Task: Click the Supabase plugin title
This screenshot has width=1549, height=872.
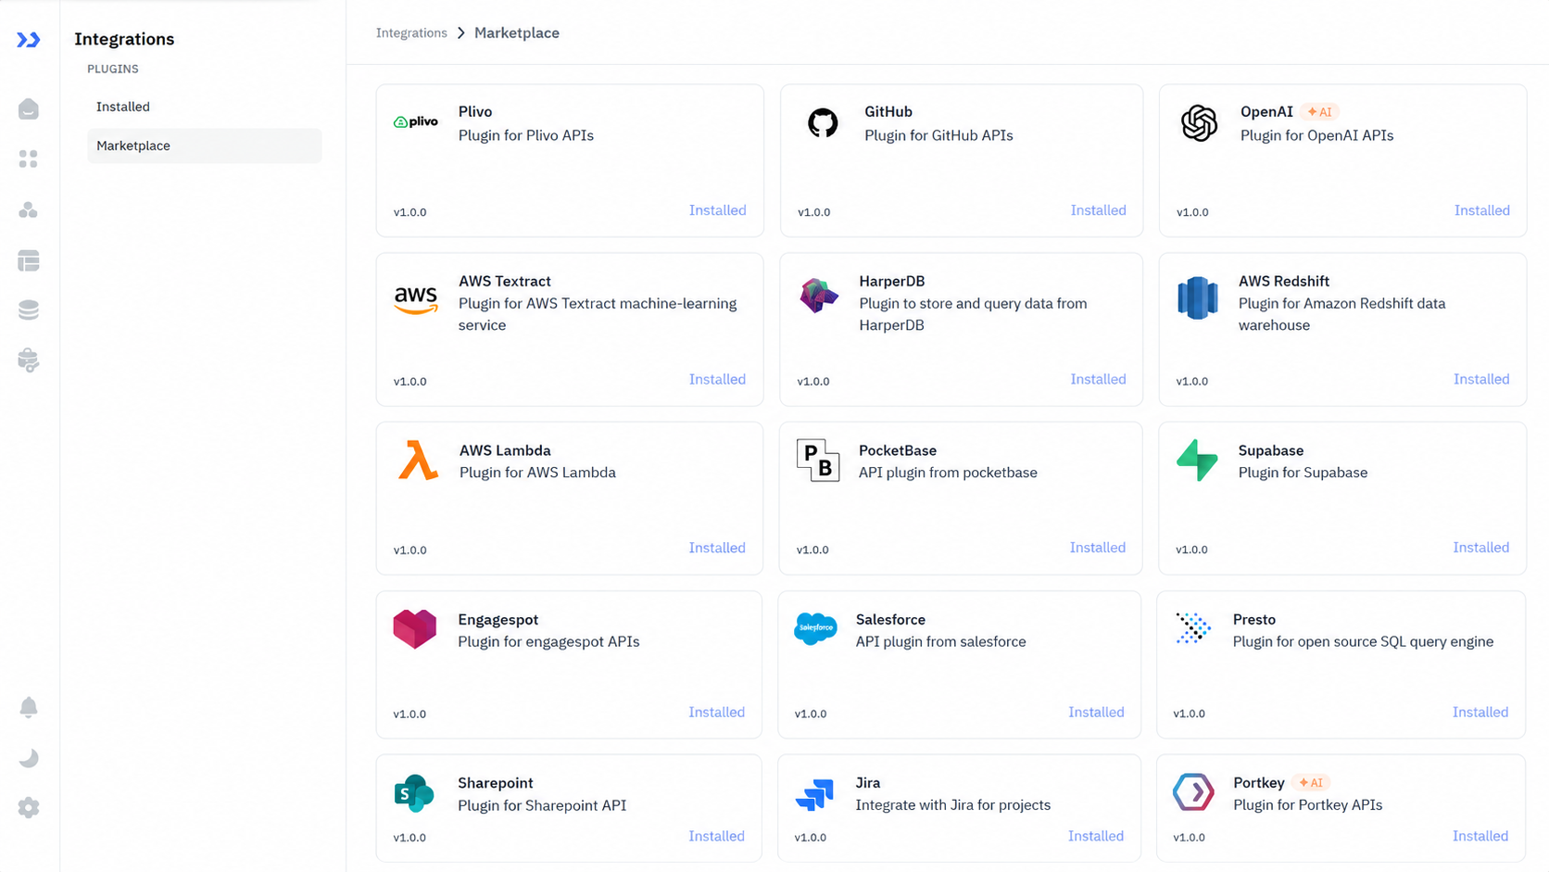Action: click(1271, 450)
